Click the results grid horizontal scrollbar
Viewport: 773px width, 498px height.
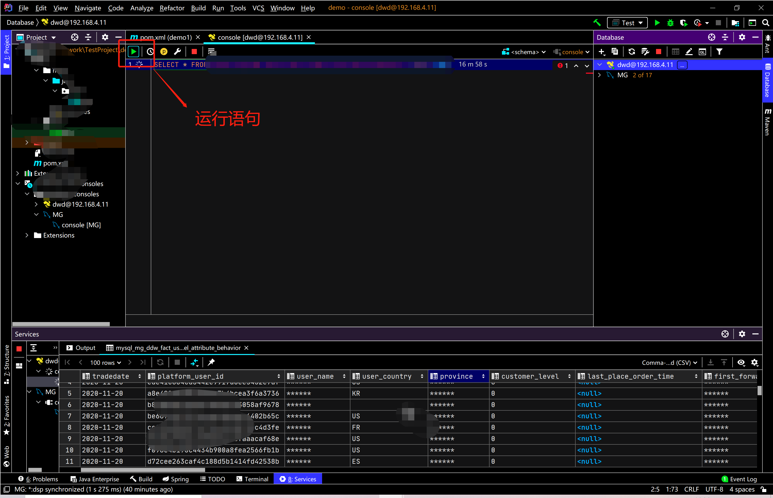[142, 470]
